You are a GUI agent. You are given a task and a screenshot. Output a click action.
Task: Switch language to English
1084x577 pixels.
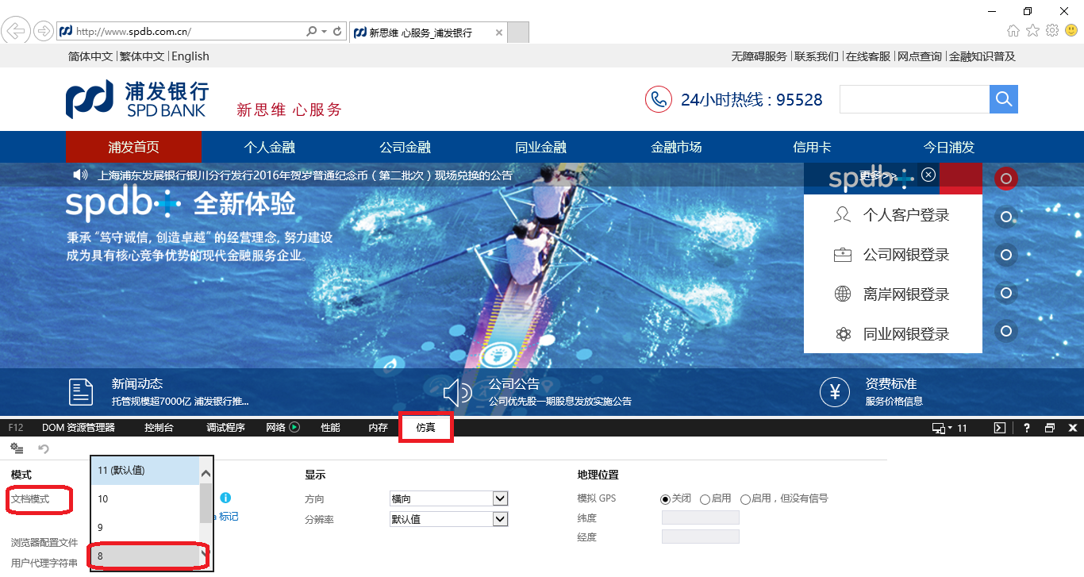[190, 56]
